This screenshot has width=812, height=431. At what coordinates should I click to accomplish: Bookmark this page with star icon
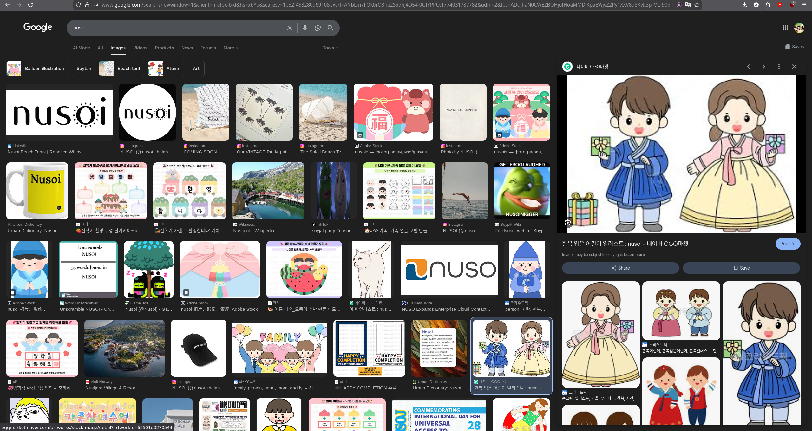[697, 5]
